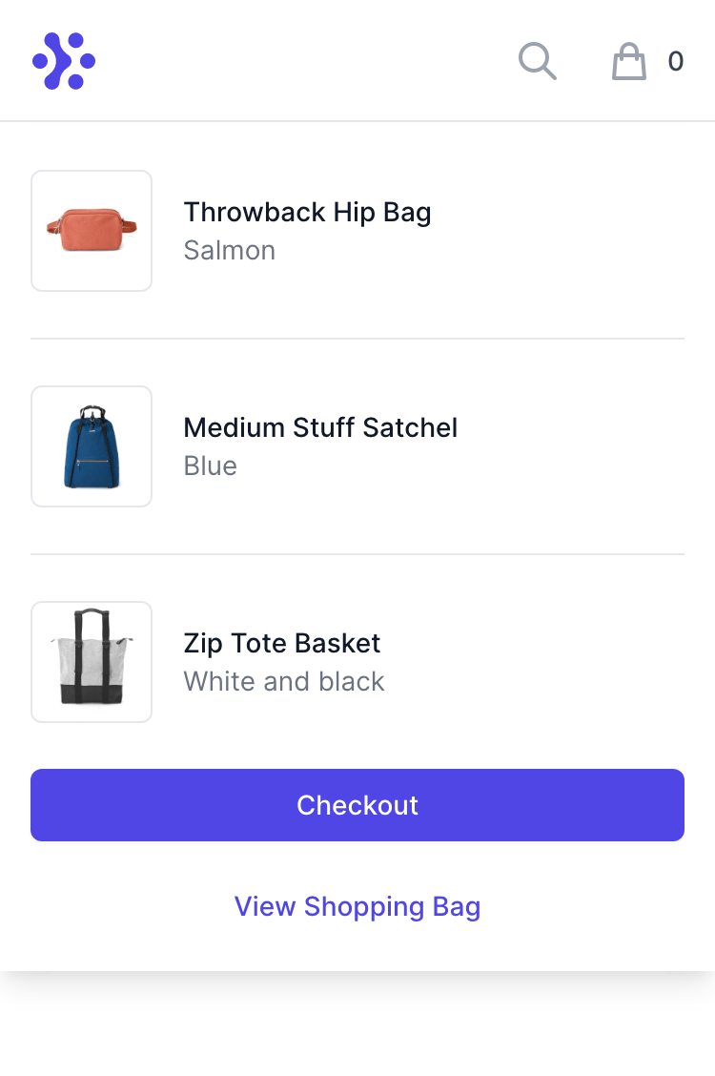
Task: Open the Throwback Hip Bag product title
Action: pyautogui.click(x=307, y=212)
